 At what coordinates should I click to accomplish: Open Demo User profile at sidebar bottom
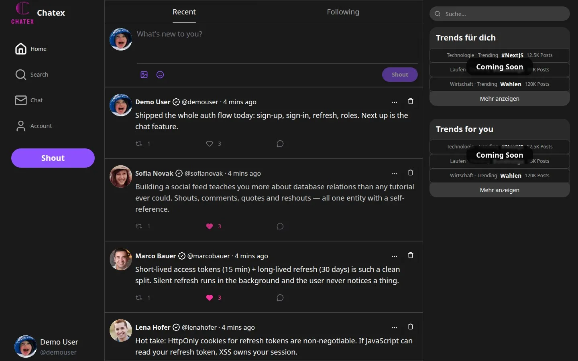point(47,347)
